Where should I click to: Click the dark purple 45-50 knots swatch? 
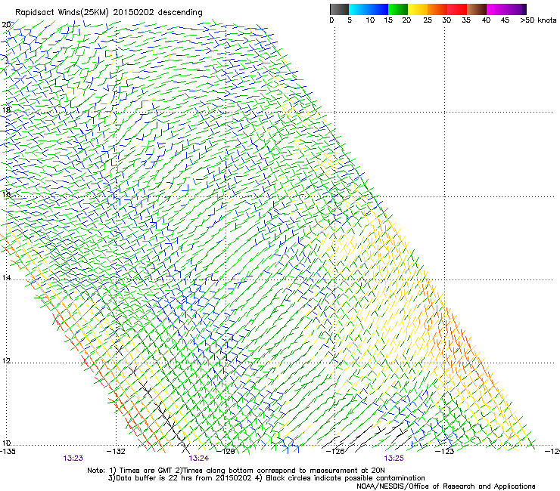pyautogui.click(x=516, y=9)
